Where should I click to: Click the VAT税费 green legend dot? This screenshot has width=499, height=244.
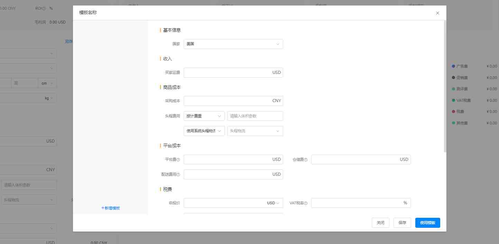[453, 100]
